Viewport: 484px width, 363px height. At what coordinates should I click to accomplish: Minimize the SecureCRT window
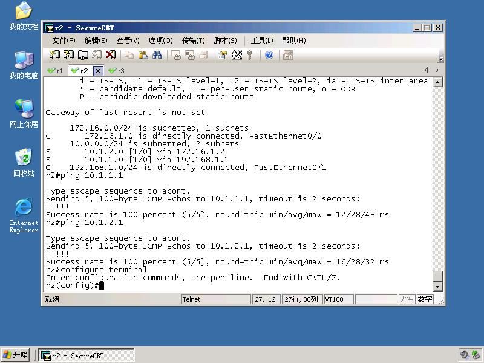coord(417,28)
